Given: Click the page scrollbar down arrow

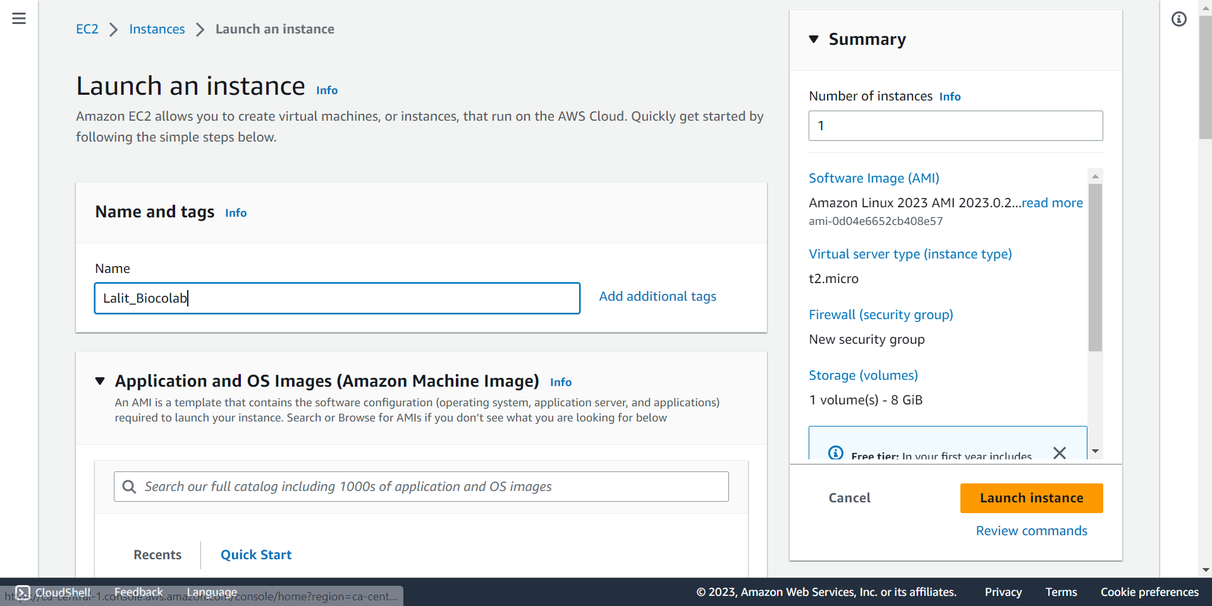Looking at the screenshot, I should [x=1205, y=570].
